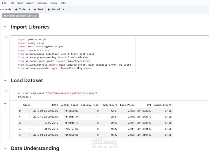Click the Commands button in toolbar

point(6,9)
